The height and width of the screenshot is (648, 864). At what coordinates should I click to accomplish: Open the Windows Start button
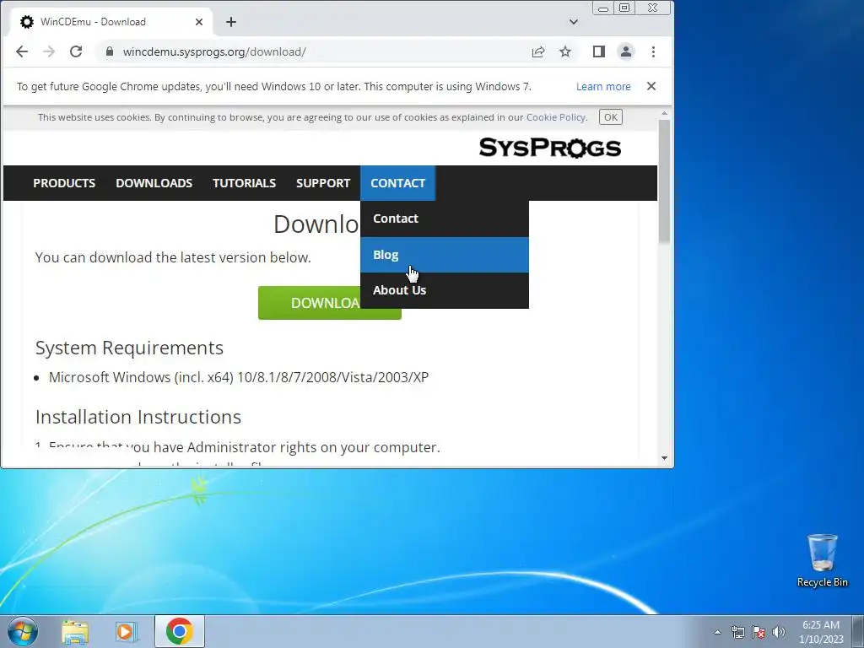coord(23,631)
